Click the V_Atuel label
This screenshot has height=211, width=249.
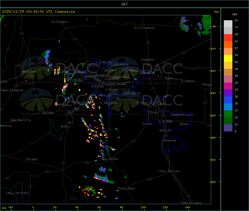(142, 103)
